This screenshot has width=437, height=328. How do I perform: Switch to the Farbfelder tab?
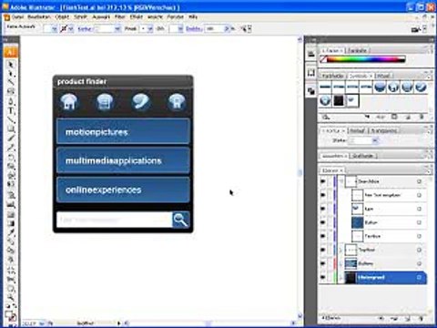point(332,76)
